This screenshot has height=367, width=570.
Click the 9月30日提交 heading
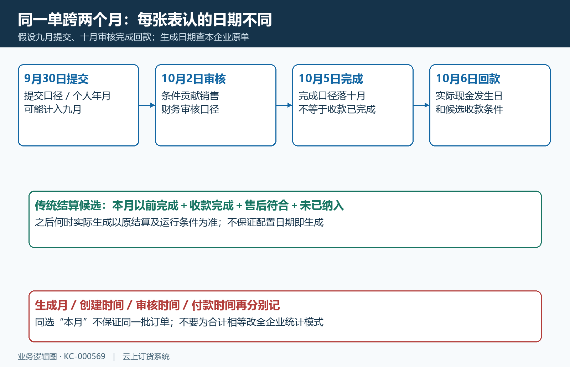(x=56, y=79)
